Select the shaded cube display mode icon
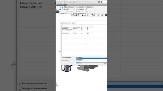The width and height of the screenshot is (163, 91). click(92, 15)
